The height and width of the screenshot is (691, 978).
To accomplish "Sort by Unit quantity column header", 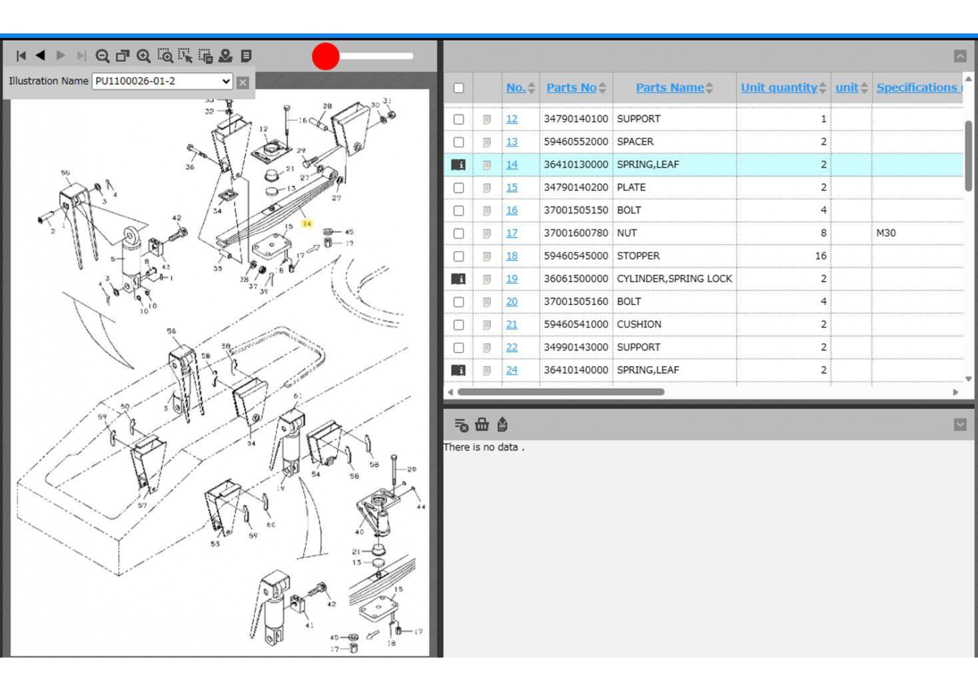I will [778, 87].
